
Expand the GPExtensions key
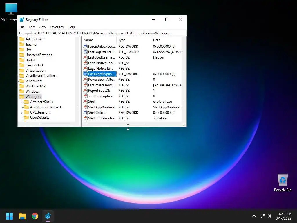(21, 112)
